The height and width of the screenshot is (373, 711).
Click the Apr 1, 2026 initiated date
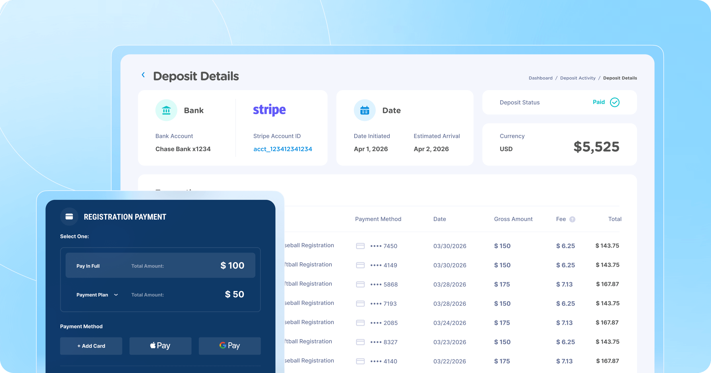coord(371,149)
